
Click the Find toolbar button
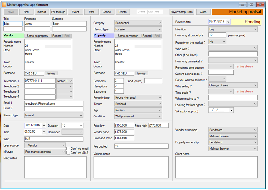pos(26,12)
